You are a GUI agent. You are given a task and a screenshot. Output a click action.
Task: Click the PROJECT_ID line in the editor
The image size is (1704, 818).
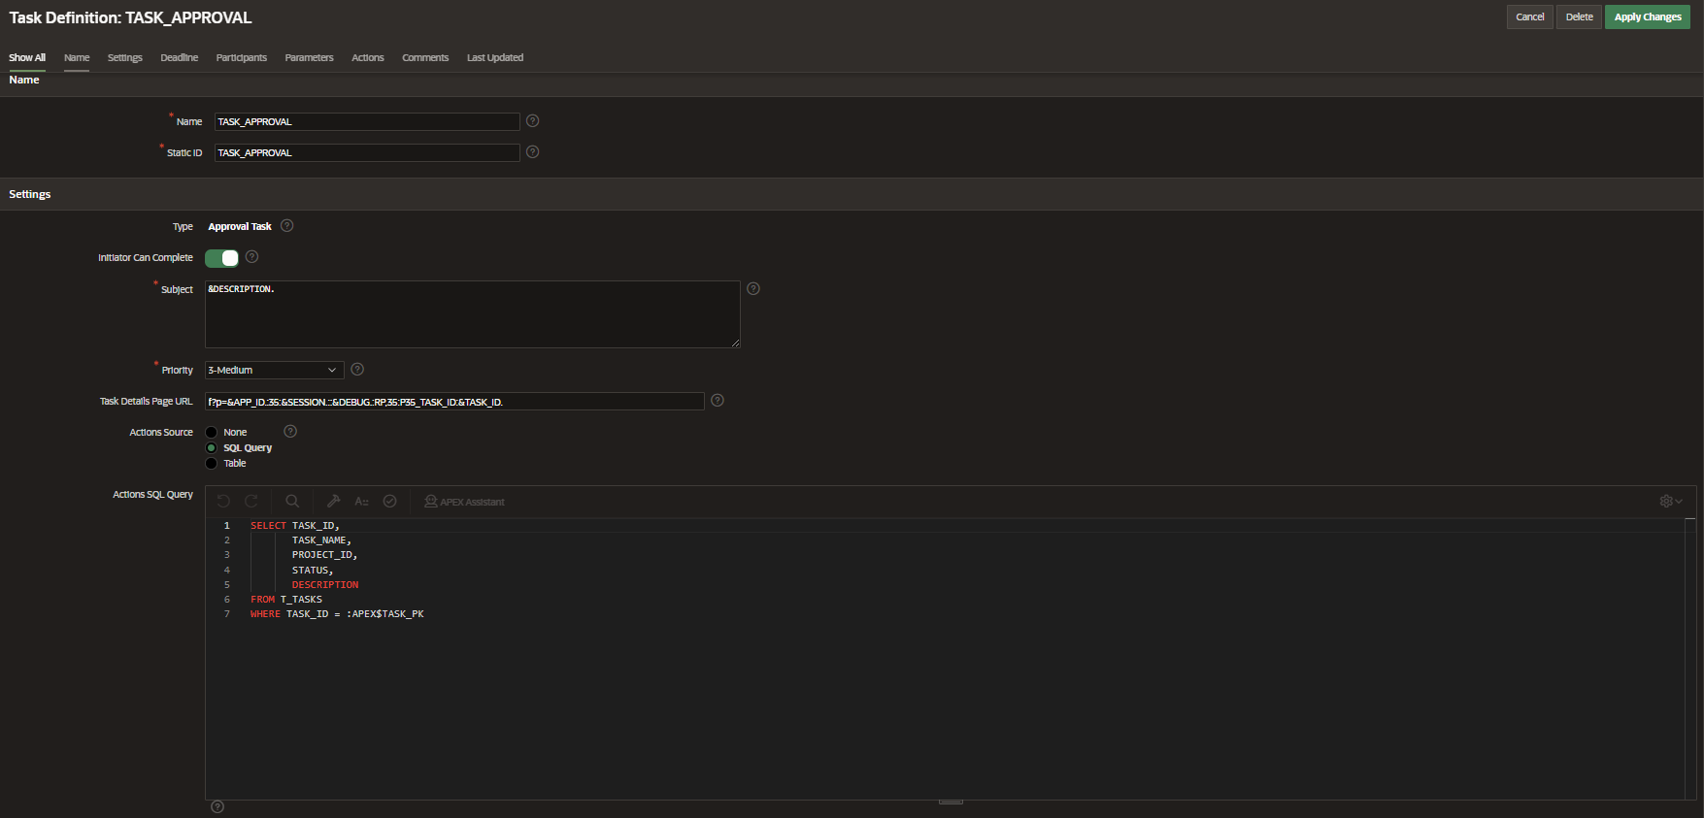(324, 555)
